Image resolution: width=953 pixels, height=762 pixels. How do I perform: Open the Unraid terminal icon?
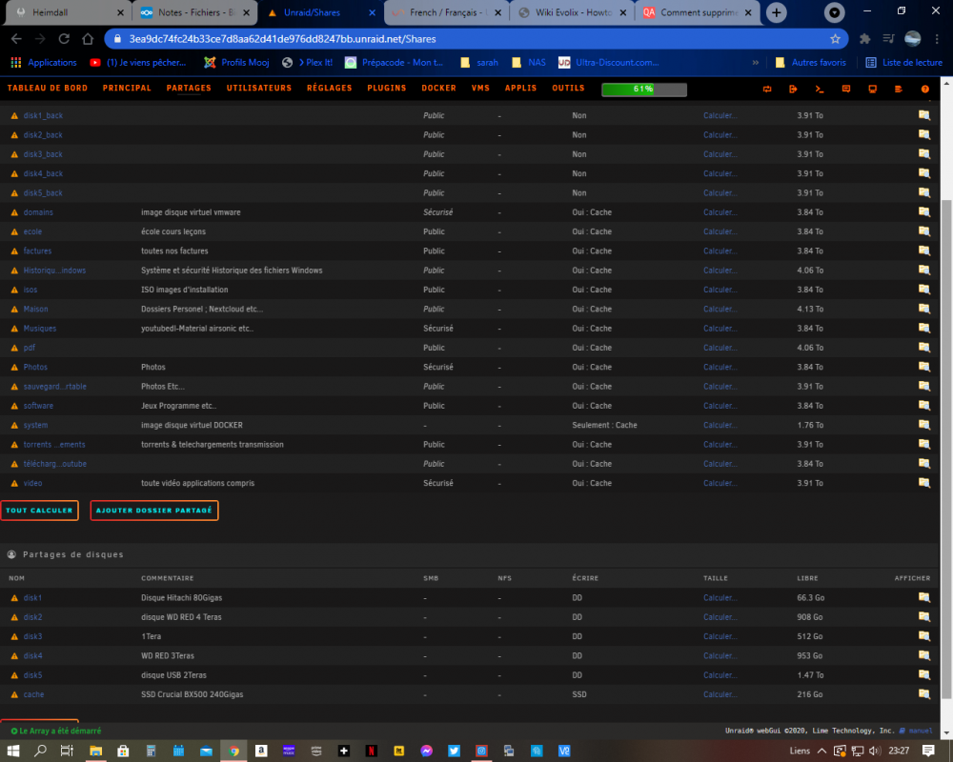coord(820,89)
